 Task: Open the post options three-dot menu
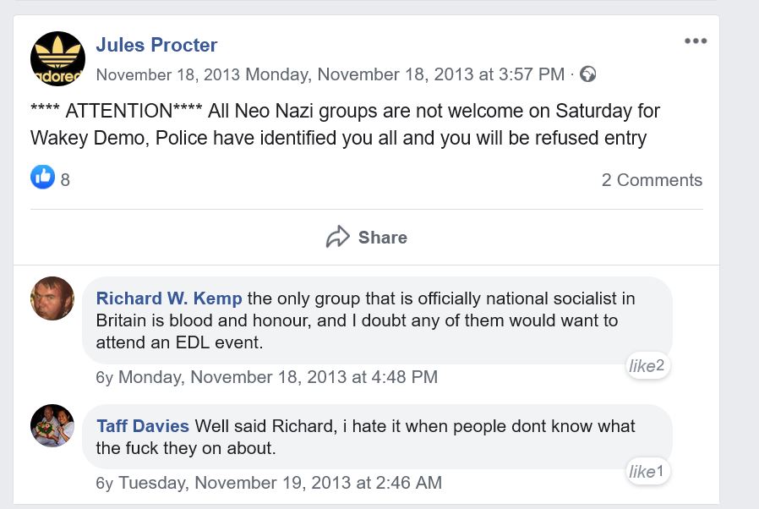[695, 41]
